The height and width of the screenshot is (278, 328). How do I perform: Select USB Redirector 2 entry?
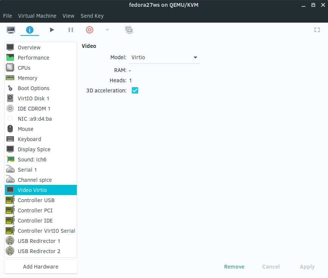click(41, 251)
